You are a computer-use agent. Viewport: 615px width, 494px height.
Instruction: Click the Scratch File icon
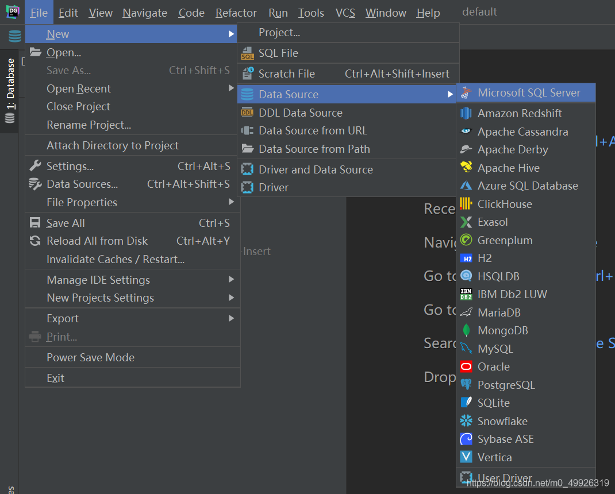coord(248,74)
